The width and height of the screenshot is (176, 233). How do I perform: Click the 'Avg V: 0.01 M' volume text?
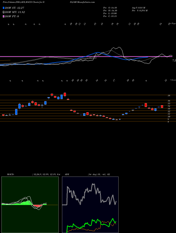click(x=139, y=8)
